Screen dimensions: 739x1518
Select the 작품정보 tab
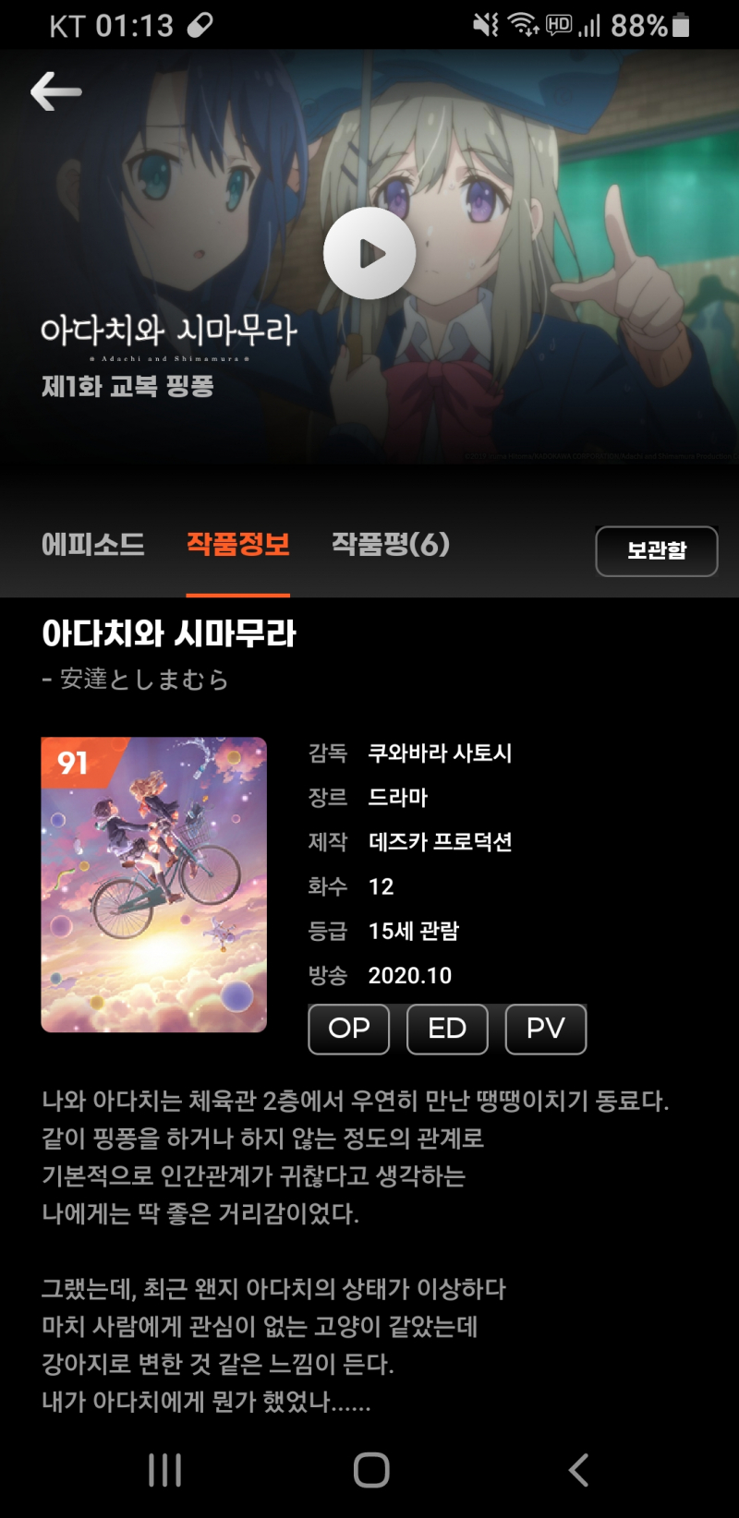tap(238, 544)
